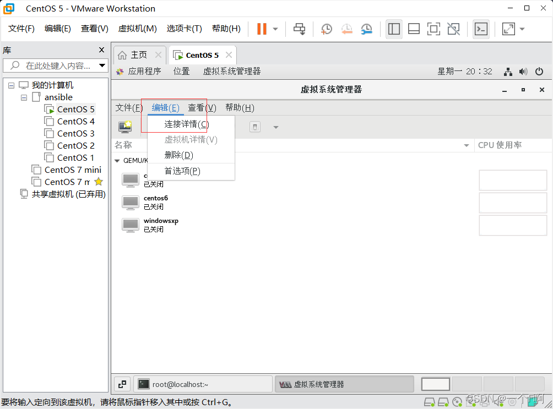Take a snapshot of the virtual machine
Screen dimensions: 553x409
coord(327,29)
